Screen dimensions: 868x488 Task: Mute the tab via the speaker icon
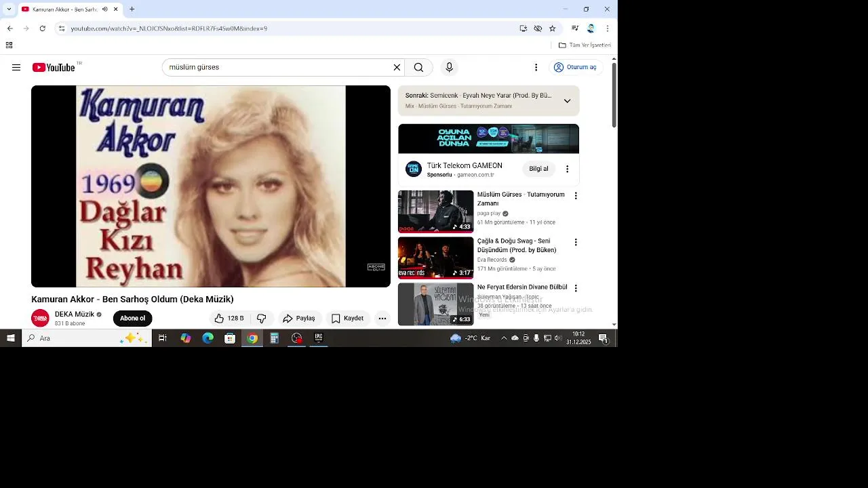(104, 9)
